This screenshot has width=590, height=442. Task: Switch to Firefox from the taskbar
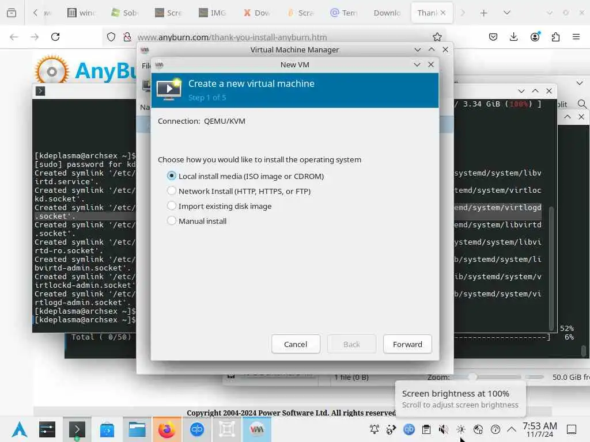(x=167, y=429)
